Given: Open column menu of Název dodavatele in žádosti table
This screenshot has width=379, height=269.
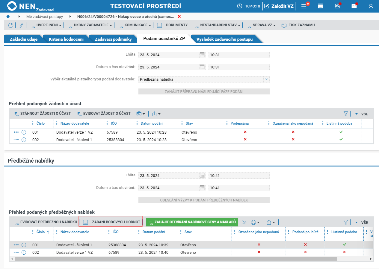Looking at the screenshot, I should click(57, 123).
